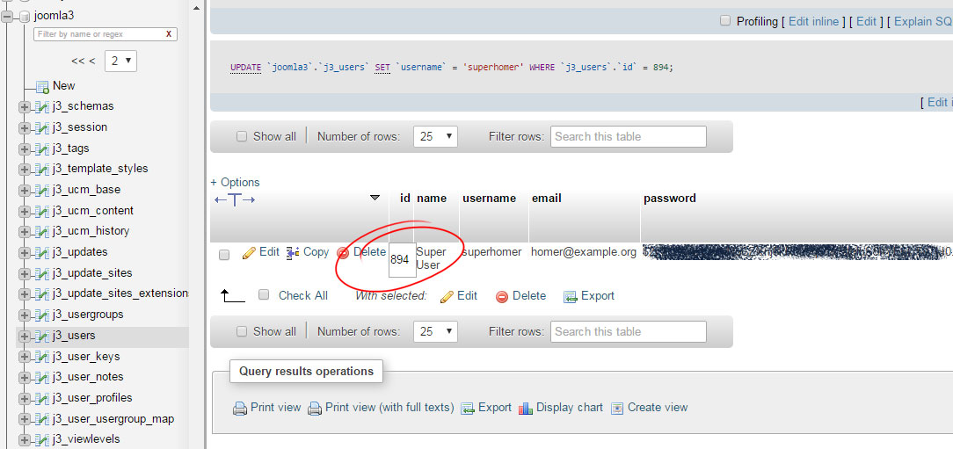The width and height of the screenshot is (953, 449).
Task: Click Export link in Query results operations
Action: tap(495, 408)
